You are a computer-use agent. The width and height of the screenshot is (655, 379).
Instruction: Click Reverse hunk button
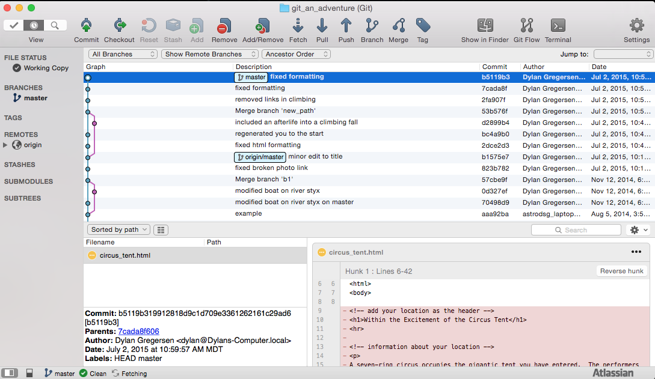[621, 271]
